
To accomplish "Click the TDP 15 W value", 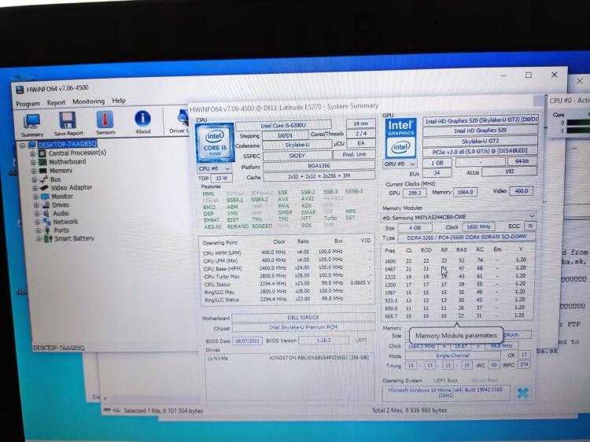I will [221, 178].
